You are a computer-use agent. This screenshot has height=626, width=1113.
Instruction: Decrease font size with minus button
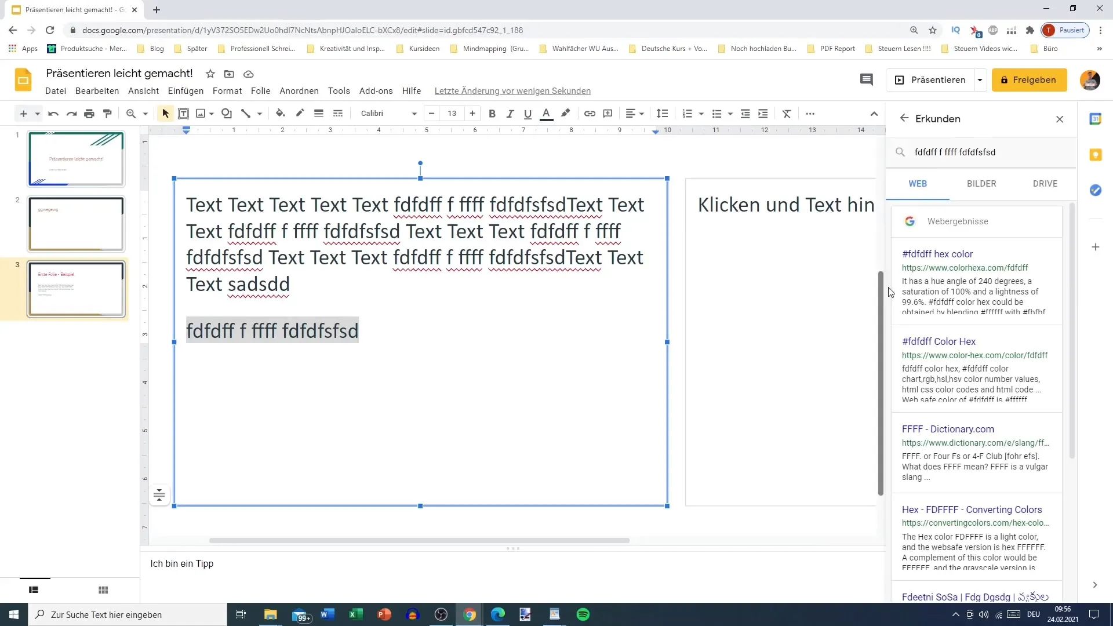(431, 114)
